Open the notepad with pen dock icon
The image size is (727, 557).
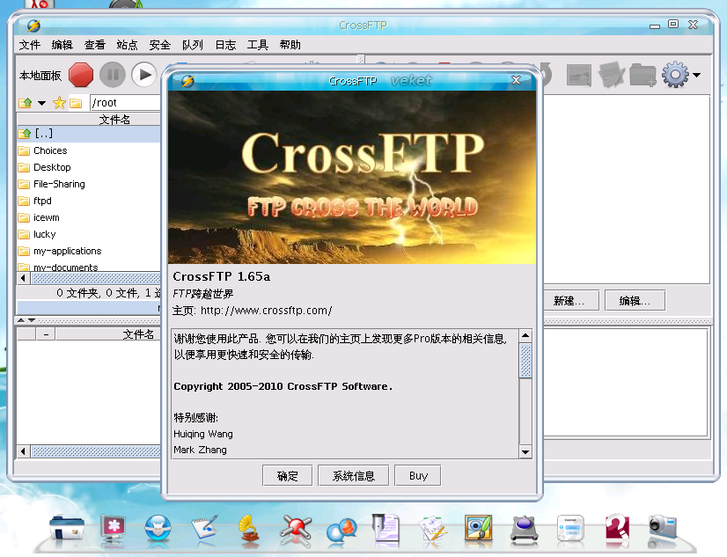coord(204,527)
